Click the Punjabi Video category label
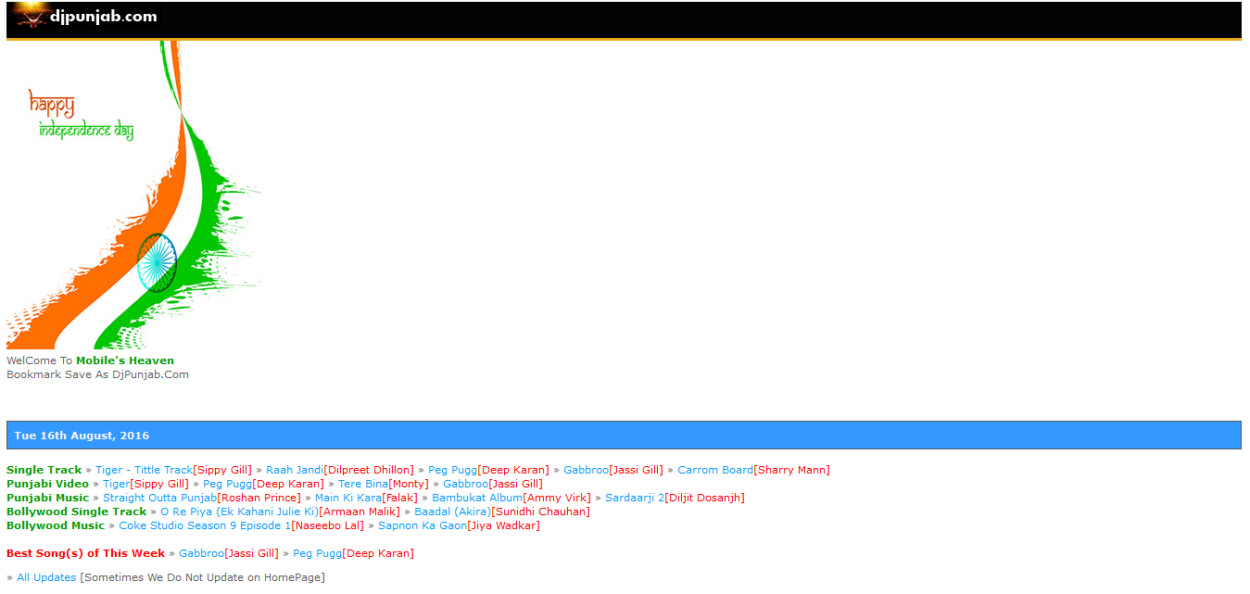 click(47, 484)
